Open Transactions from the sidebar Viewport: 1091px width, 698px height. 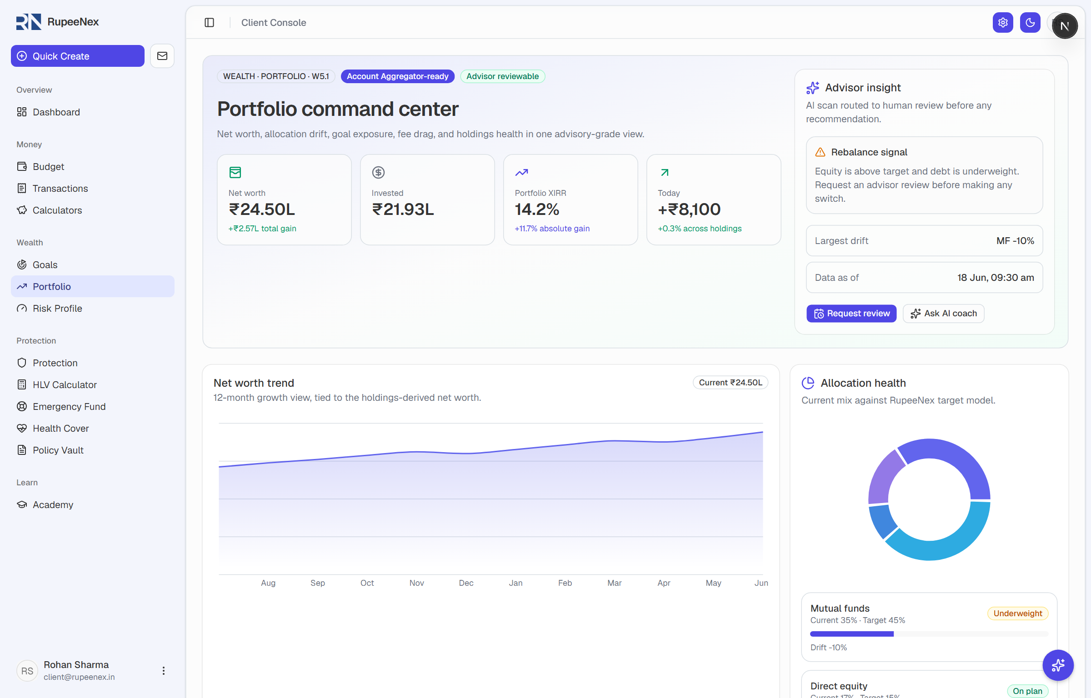93,188
